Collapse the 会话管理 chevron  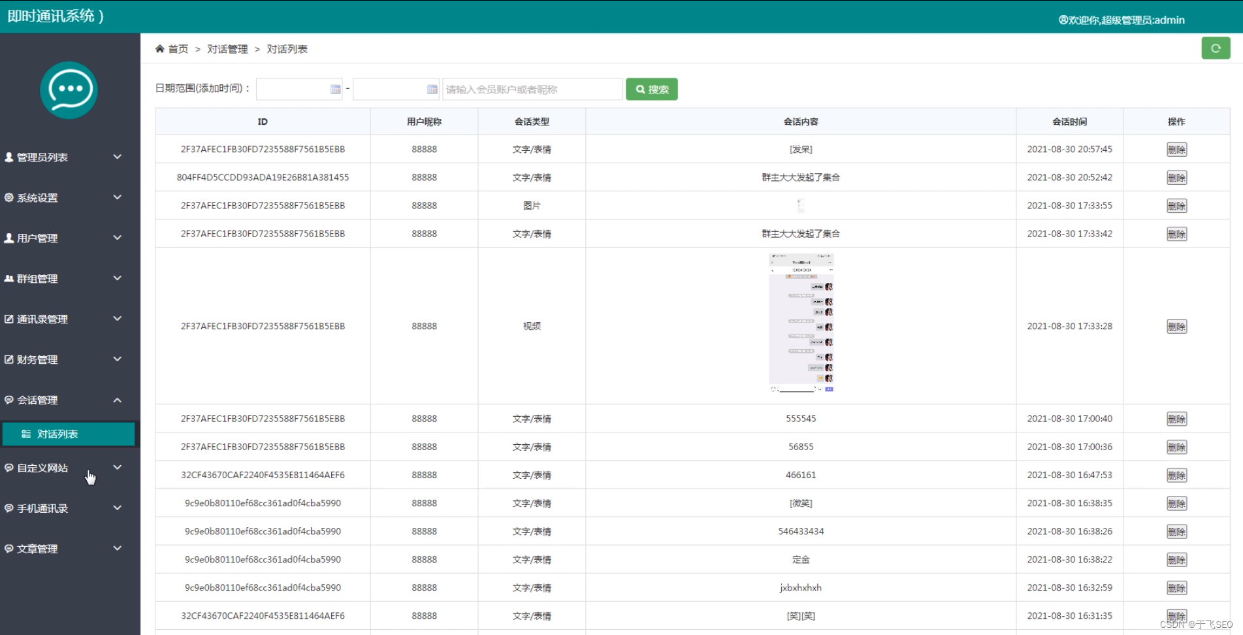[118, 400]
